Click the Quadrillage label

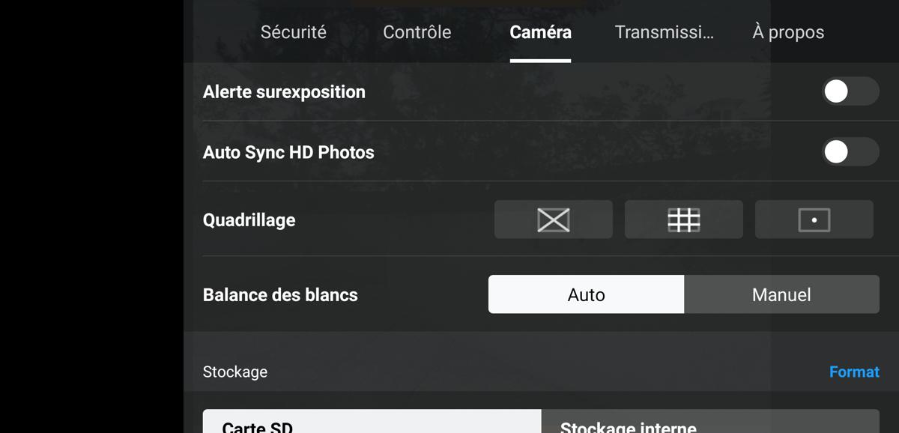tap(249, 220)
